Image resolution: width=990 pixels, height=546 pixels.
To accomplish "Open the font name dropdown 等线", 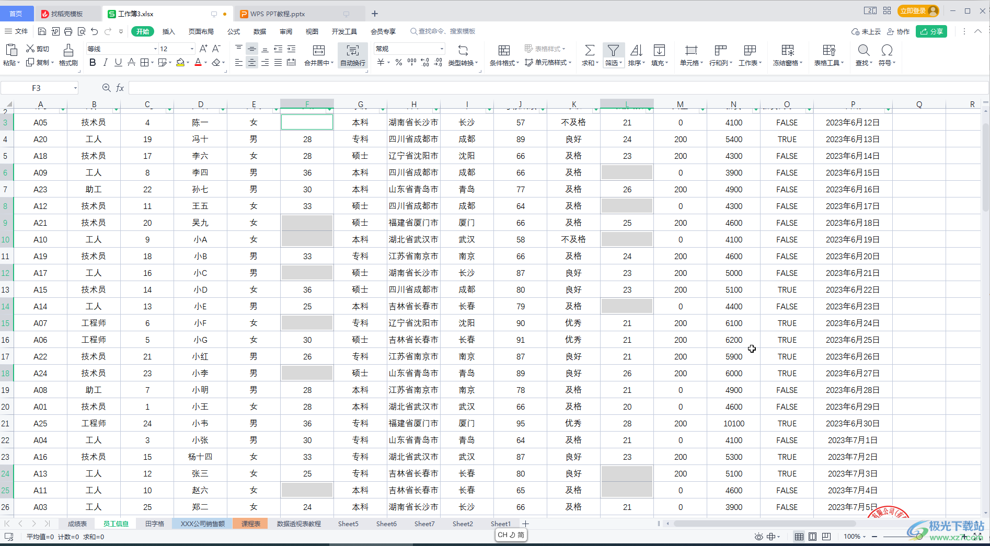I will pos(155,49).
